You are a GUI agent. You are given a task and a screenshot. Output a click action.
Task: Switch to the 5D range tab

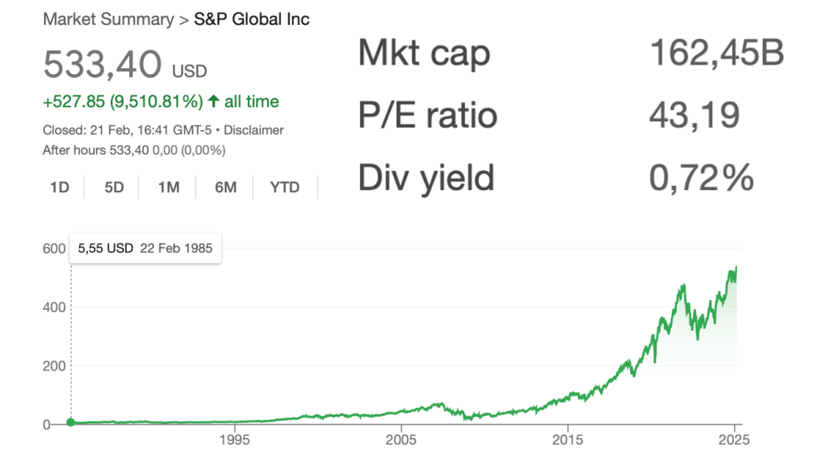(114, 188)
